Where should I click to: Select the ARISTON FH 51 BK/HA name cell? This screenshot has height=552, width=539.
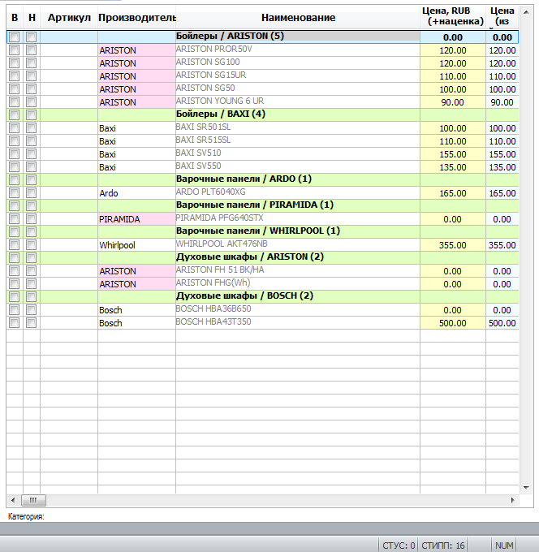pyautogui.click(x=298, y=270)
